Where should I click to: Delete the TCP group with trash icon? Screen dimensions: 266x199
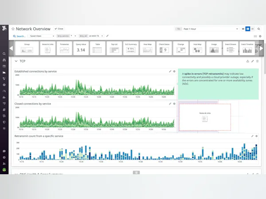click(257, 61)
